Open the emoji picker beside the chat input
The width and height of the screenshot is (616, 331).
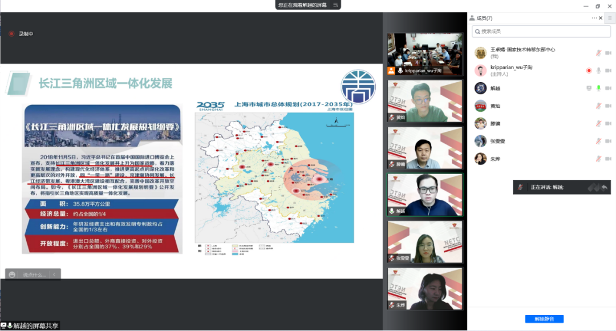click(x=11, y=273)
